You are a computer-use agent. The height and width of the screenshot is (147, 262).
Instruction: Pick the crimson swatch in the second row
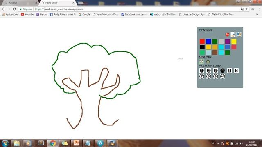[x=234, y=47]
